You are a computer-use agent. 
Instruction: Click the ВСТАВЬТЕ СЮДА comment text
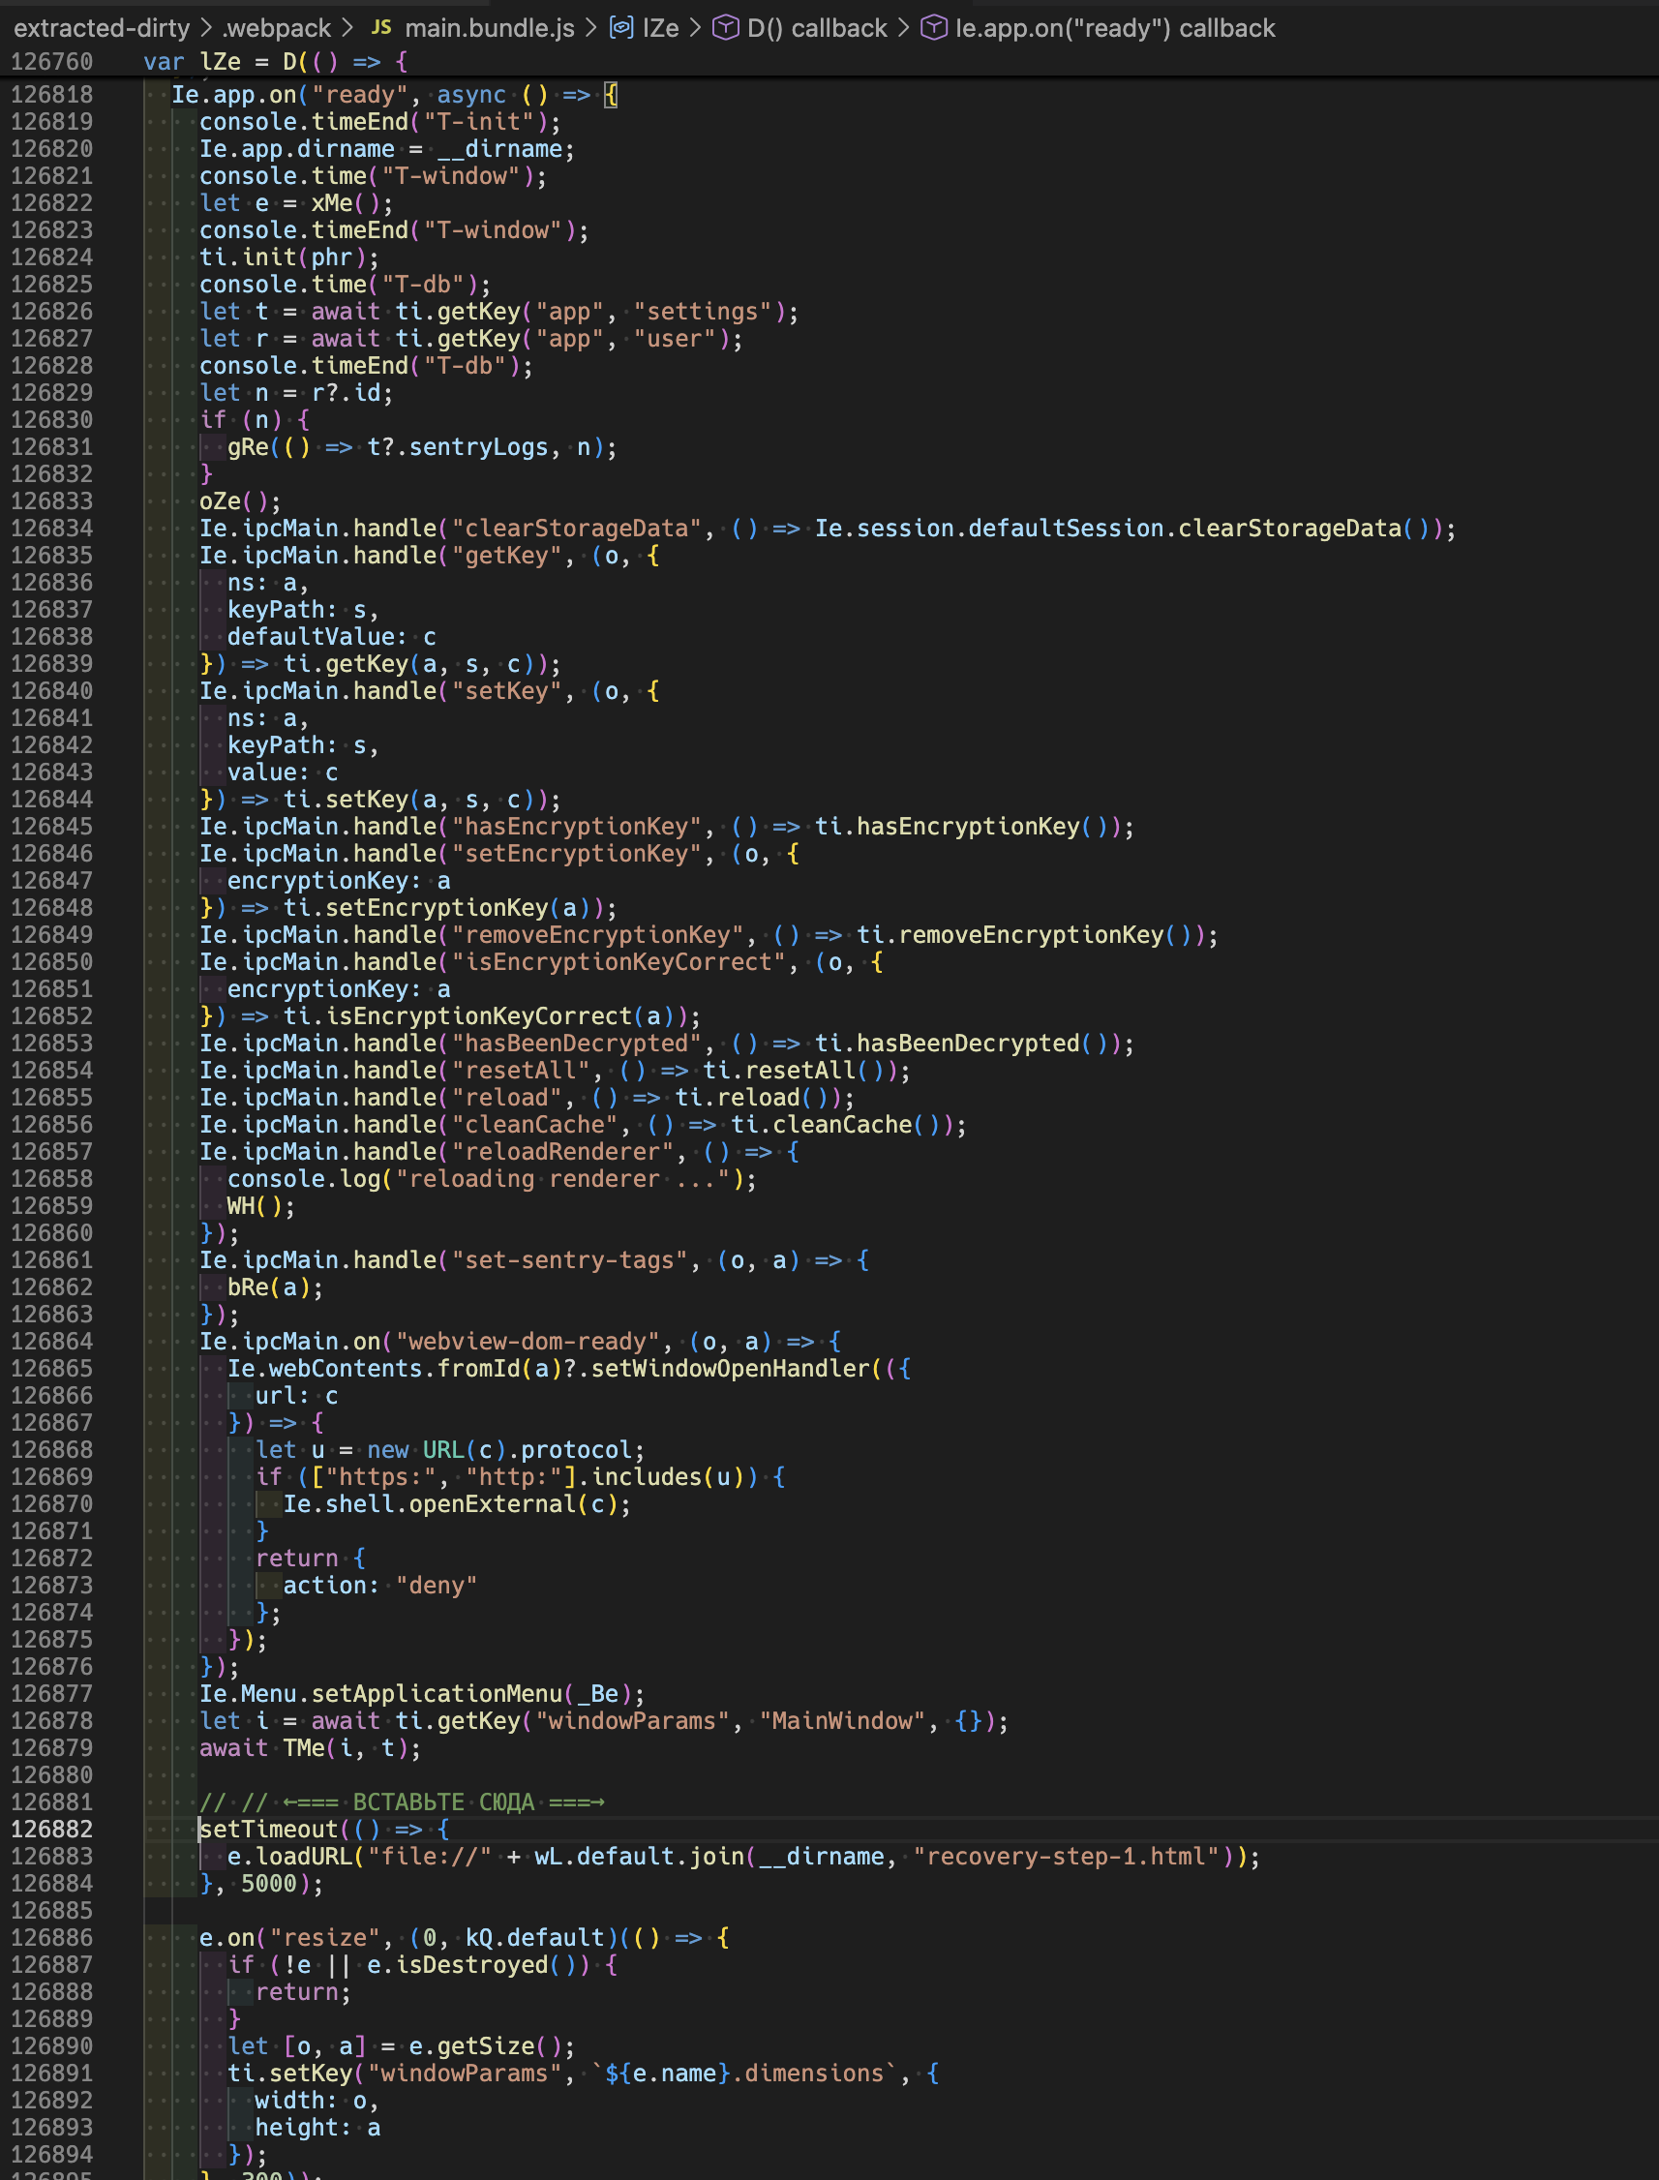[444, 1802]
